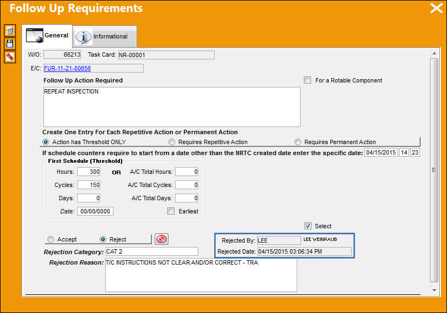Toggle the Earliest checkbox
Image resolution: width=447 pixels, height=313 pixels.
pyautogui.click(x=171, y=211)
